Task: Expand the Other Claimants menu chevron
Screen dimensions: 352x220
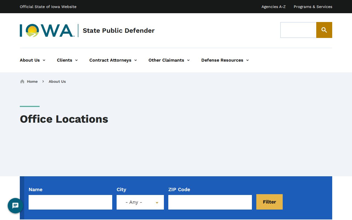Action: (x=188, y=60)
